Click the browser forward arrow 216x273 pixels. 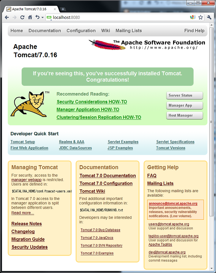[x=15, y=17]
